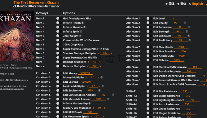Click the info icon beside Edit Proficiency
This screenshot has height=118, width=207.
pyautogui.click(x=190, y=40)
